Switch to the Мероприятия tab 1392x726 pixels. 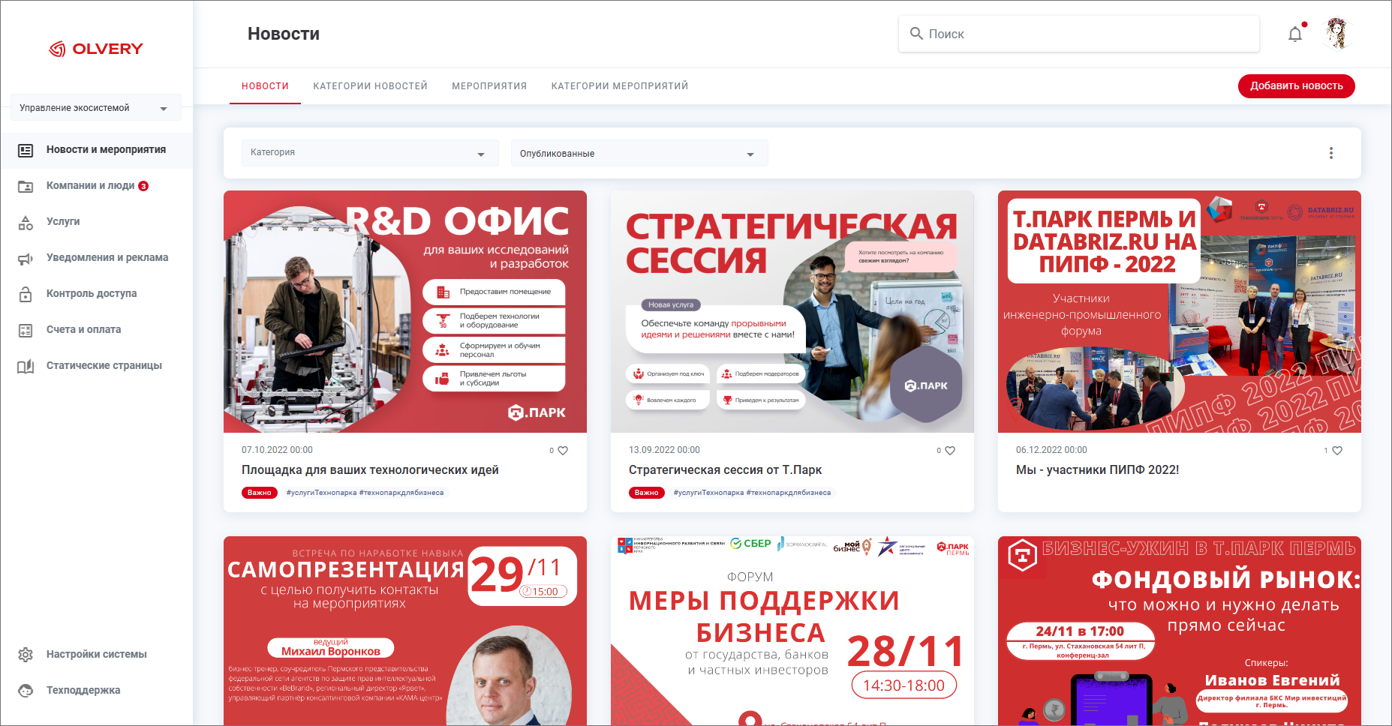coord(489,86)
